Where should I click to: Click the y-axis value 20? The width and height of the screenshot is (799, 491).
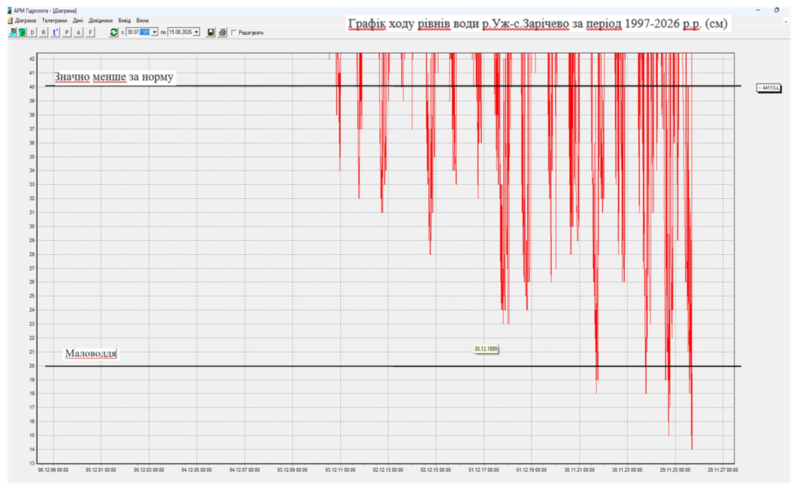32,366
